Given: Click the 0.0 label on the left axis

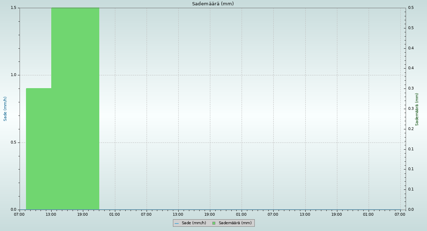Looking at the screenshot, I should [14, 210].
